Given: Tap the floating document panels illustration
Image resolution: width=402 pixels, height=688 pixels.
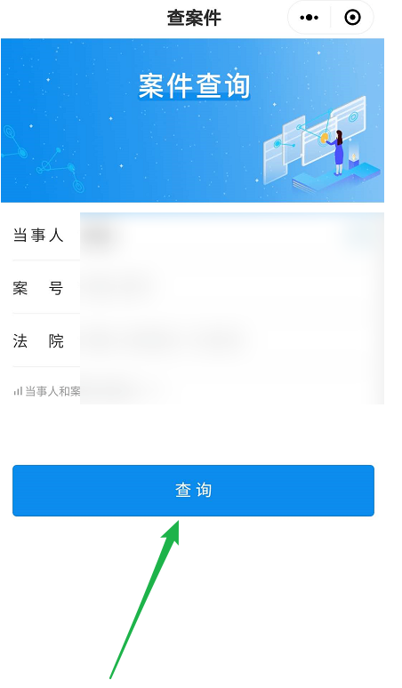Looking at the screenshot, I should tap(314, 136).
